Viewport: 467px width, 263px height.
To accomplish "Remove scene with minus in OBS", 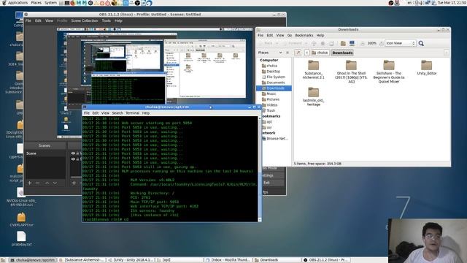I will pos(37,183).
